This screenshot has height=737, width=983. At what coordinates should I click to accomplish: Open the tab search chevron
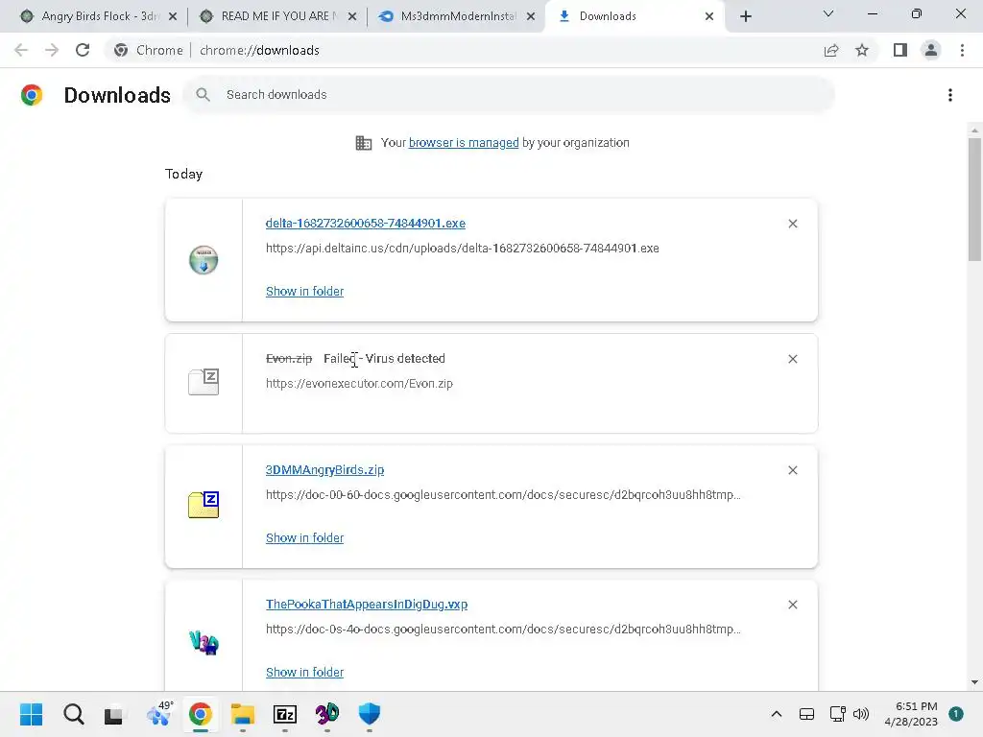point(828,13)
